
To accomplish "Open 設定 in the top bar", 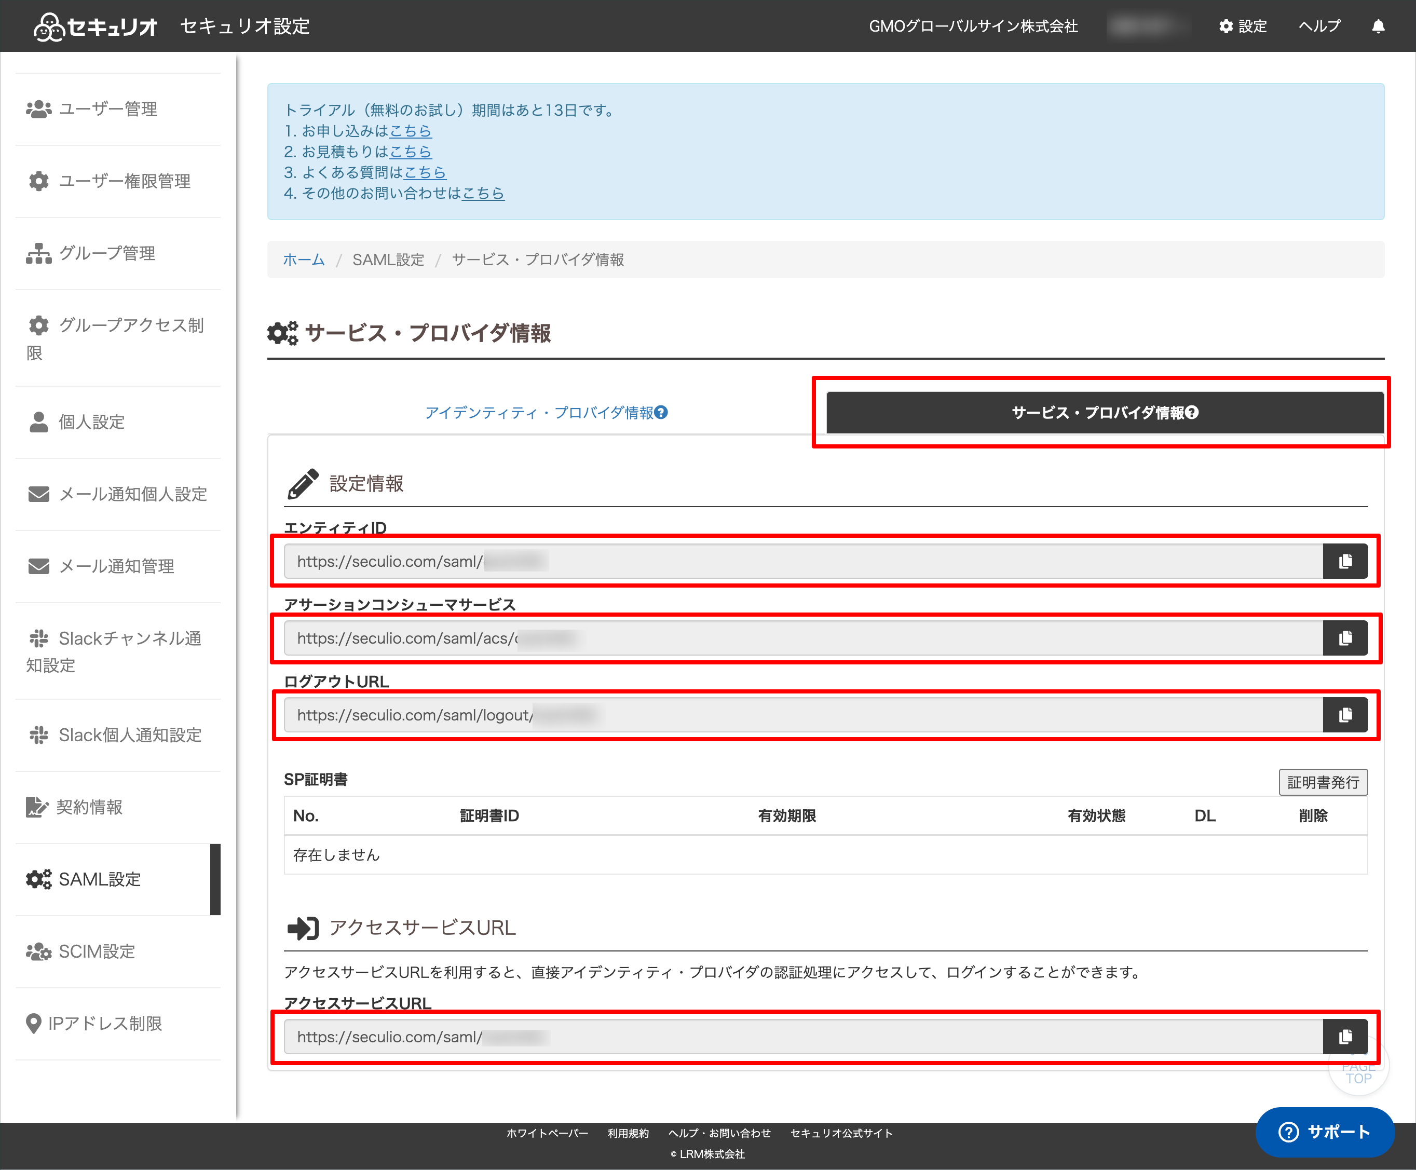I will coord(1243,26).
